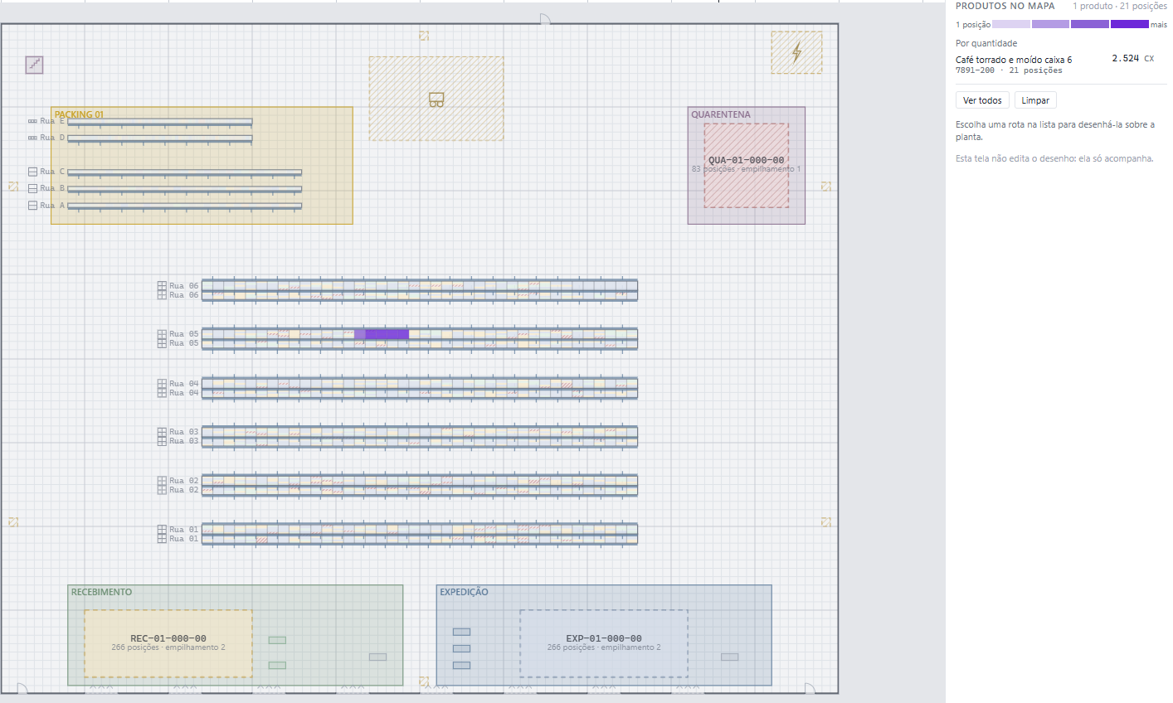This screenshot has height=703, width=1173.
Task: Click the lower green dock in Recebimento
Action: [277, 665]
